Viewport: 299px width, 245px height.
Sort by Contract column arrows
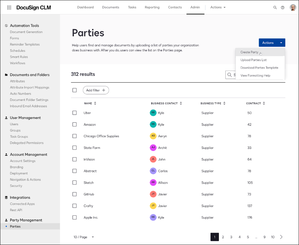(x=264, y=103)
